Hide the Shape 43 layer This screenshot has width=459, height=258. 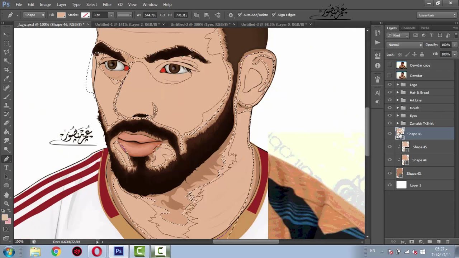pyautogui.click(x=389, y=173)
